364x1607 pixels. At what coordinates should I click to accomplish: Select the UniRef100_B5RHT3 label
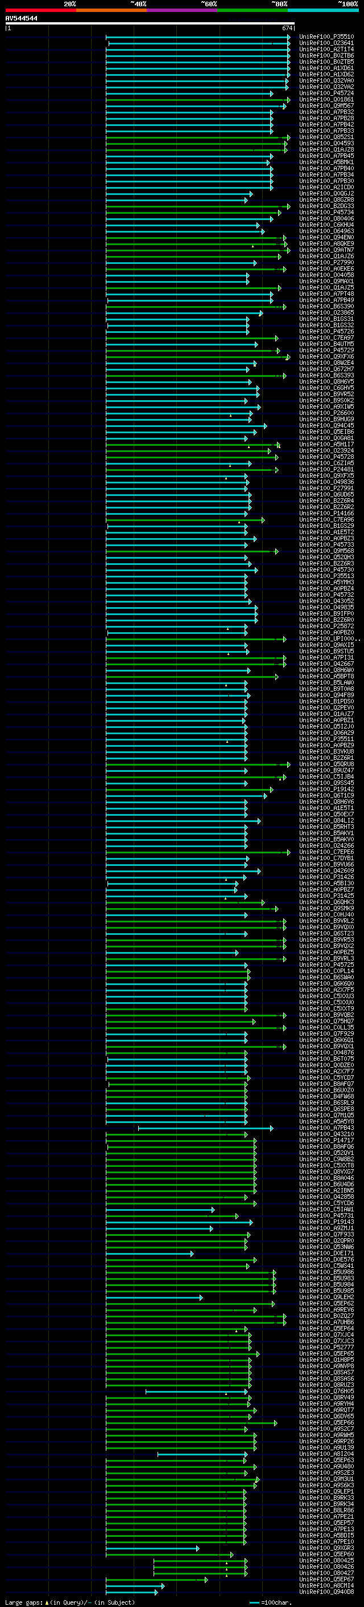pyautogui.click(x=326, y=827)
